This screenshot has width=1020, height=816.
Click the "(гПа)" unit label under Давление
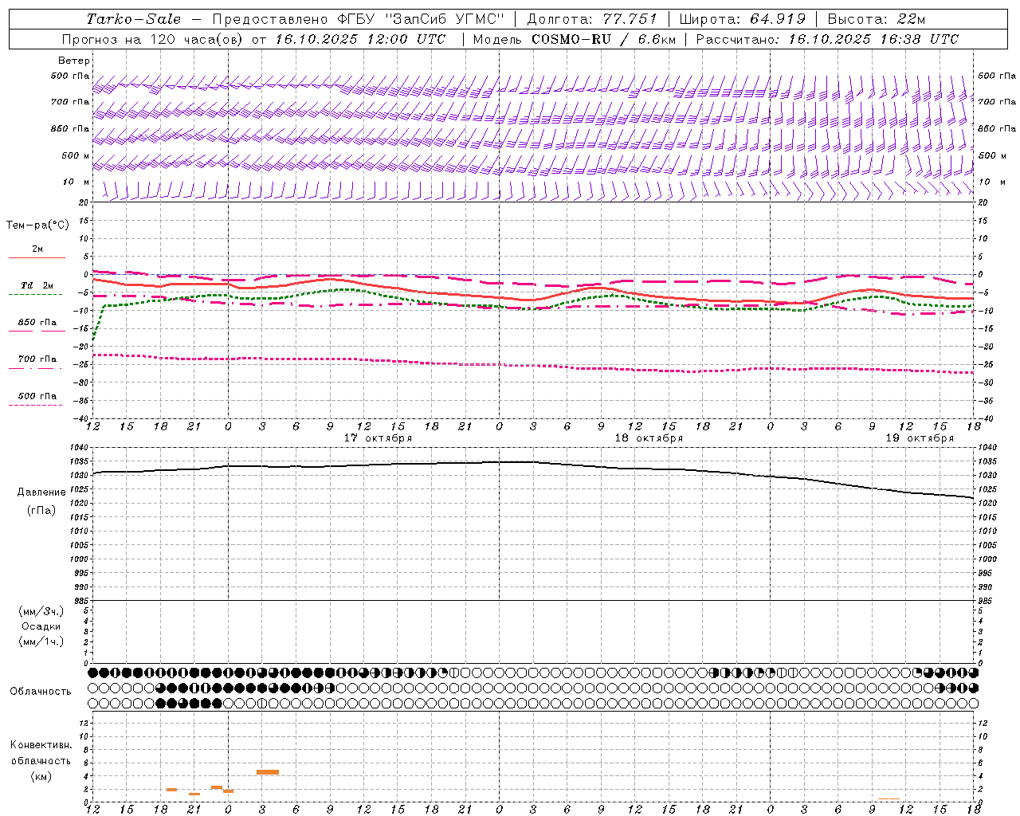click(41, 510)
